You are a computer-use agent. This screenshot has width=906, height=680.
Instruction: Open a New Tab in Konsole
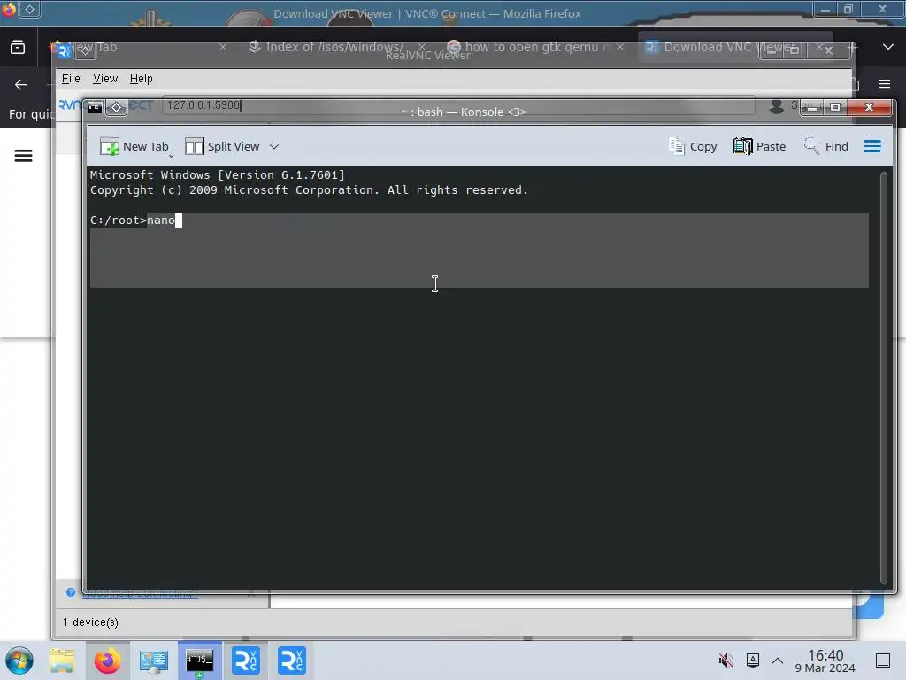tap(134, 147)
